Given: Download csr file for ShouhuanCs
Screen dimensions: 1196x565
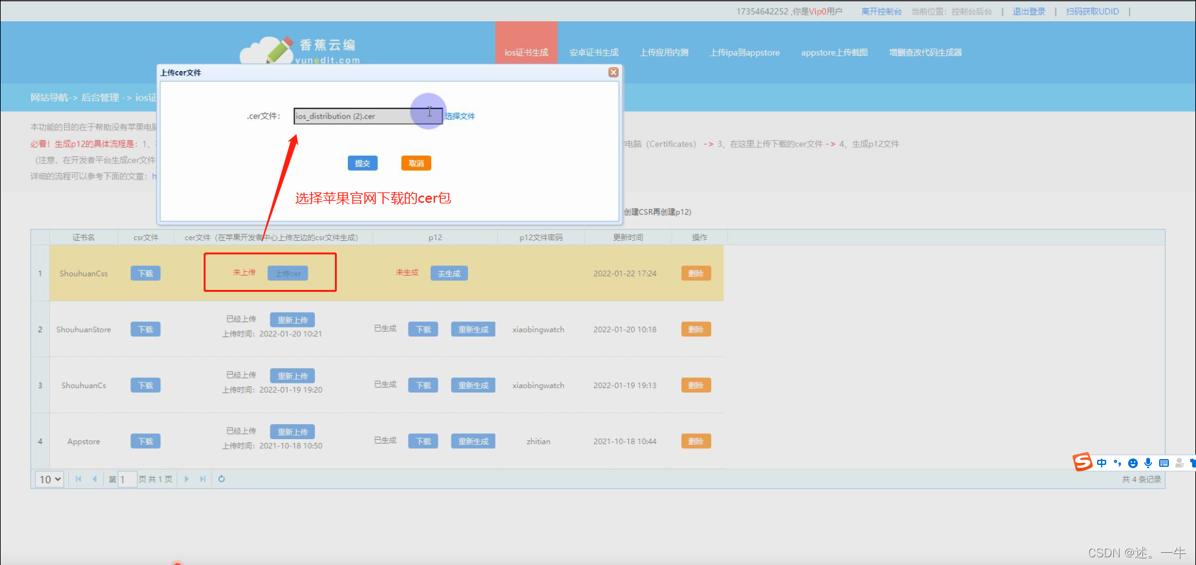Looking at the screenshot, I should click(145, 385).
